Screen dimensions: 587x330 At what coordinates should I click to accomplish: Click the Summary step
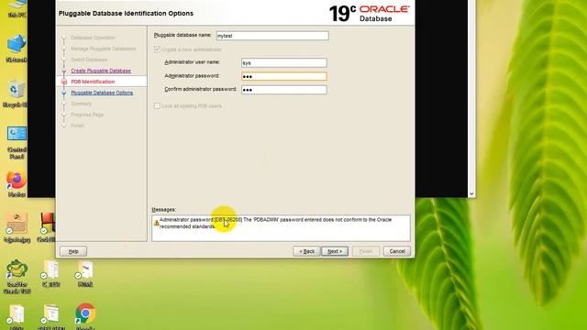(x=82, y=104)
